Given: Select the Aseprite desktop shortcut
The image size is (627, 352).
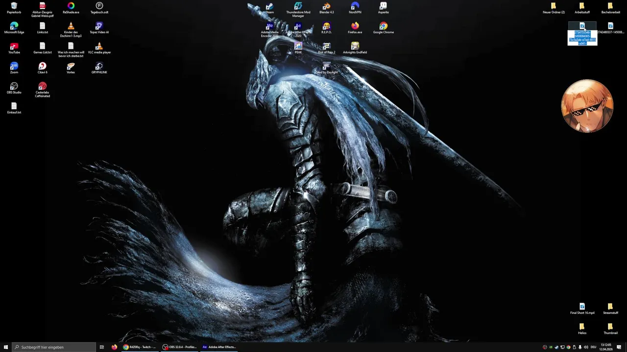Looking at the screenshot, I should (383, 8).
